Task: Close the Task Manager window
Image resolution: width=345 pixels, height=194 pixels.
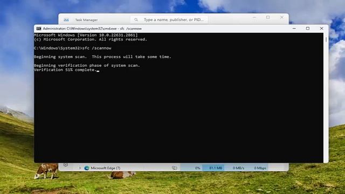Action: point(281,17)
